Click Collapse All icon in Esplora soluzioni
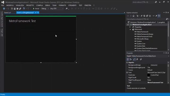 tap(147, 16)
